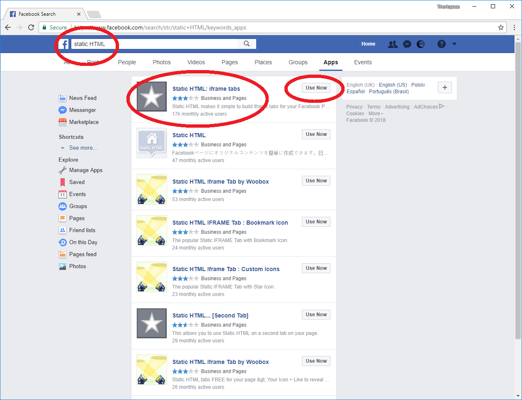Click the search magnifier button
The image size is (522, 400).
coord(247,44)
